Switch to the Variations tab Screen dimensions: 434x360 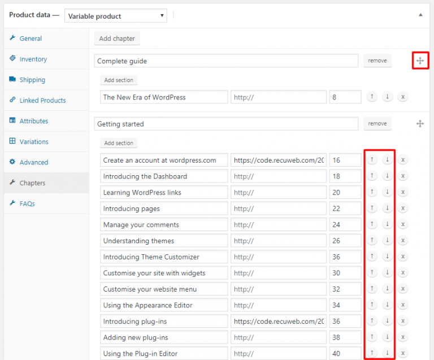pyautogui.click(x=34, y=142)
